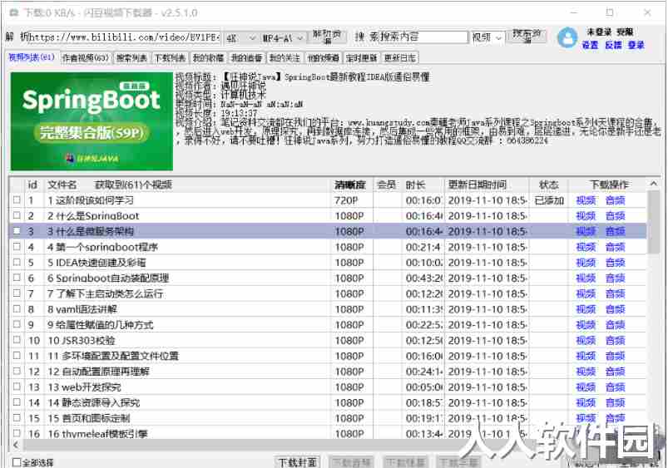
Task: Open the 4K quality dropdown
Action: tap(240, 38)
